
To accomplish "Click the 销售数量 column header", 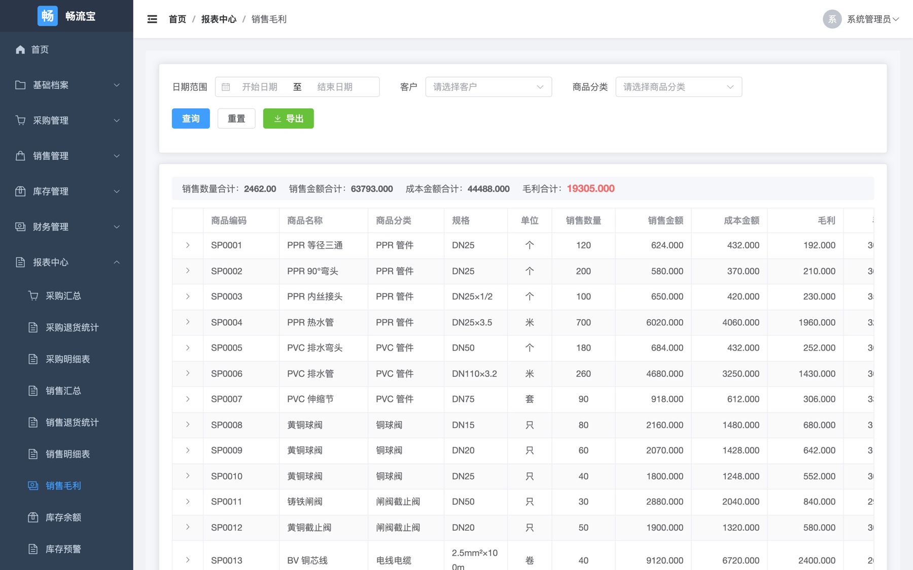I will (x=583, y=220).
